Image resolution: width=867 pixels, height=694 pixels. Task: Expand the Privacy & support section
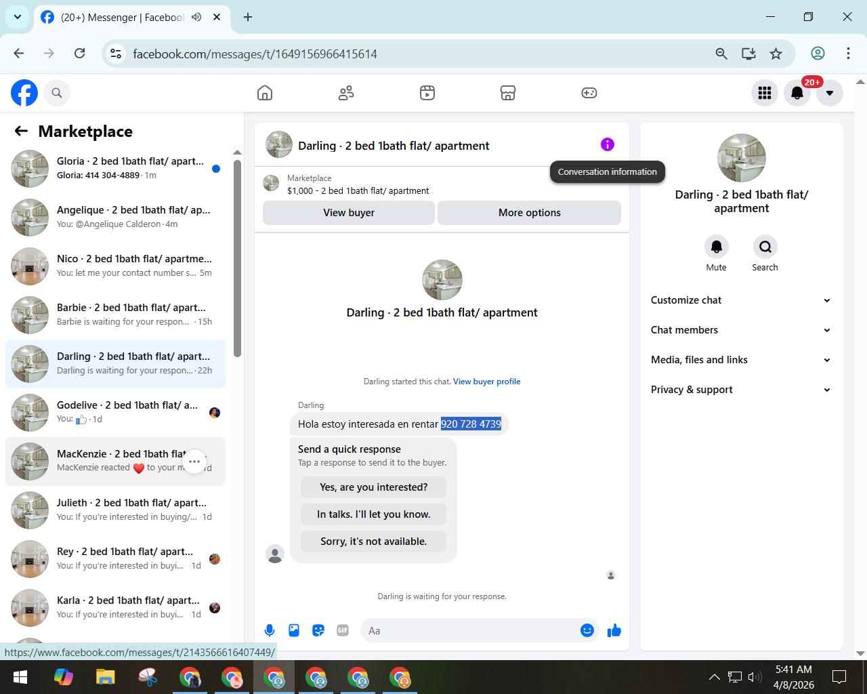pos(741,390)
